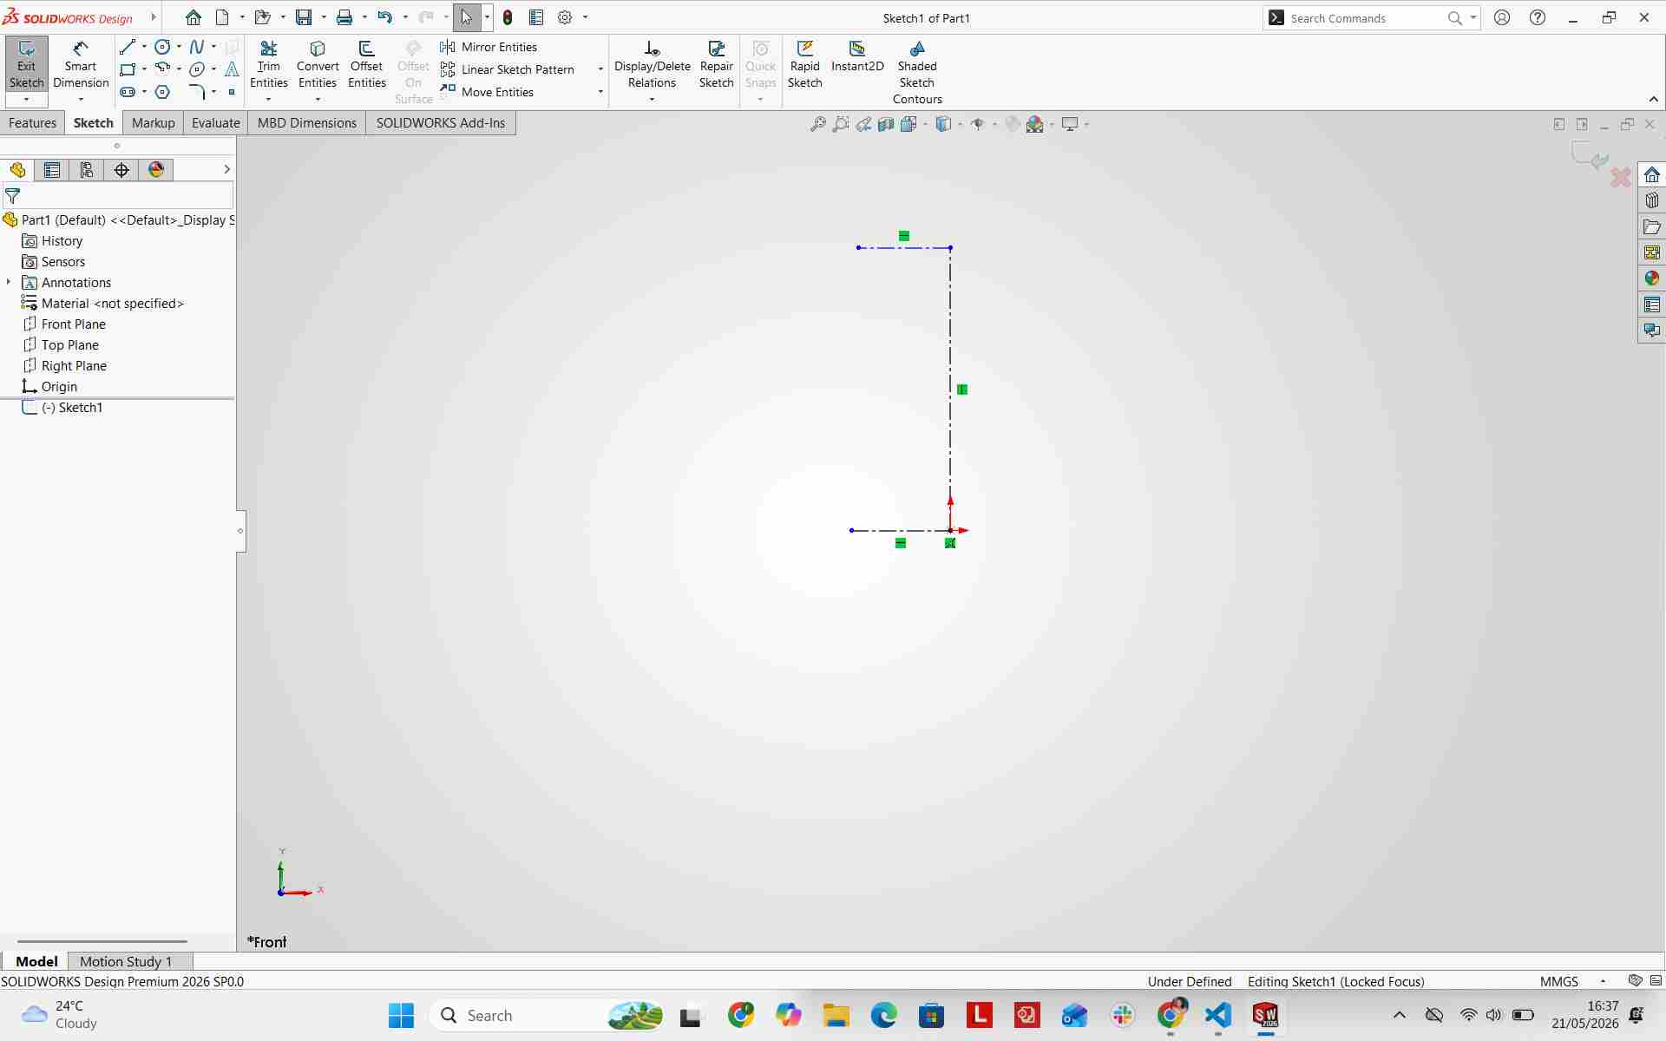Image resolution: width=1666 pixels, height=1041 pixels.
Task: Click Mirror Entities
Action: (489, 47)
